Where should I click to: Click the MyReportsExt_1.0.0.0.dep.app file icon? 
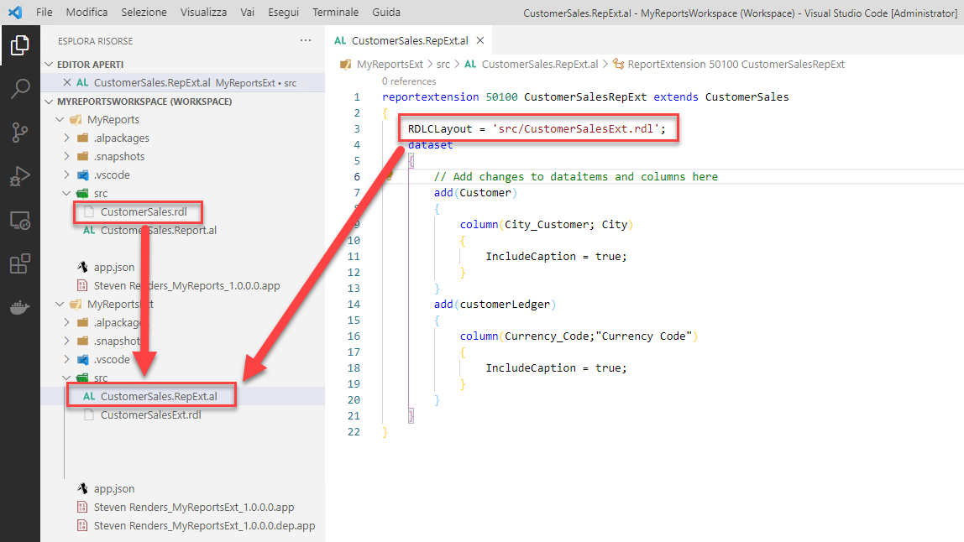tap(82, 525)
